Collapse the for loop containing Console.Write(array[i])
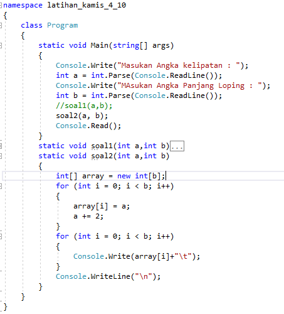 point(1,236)
